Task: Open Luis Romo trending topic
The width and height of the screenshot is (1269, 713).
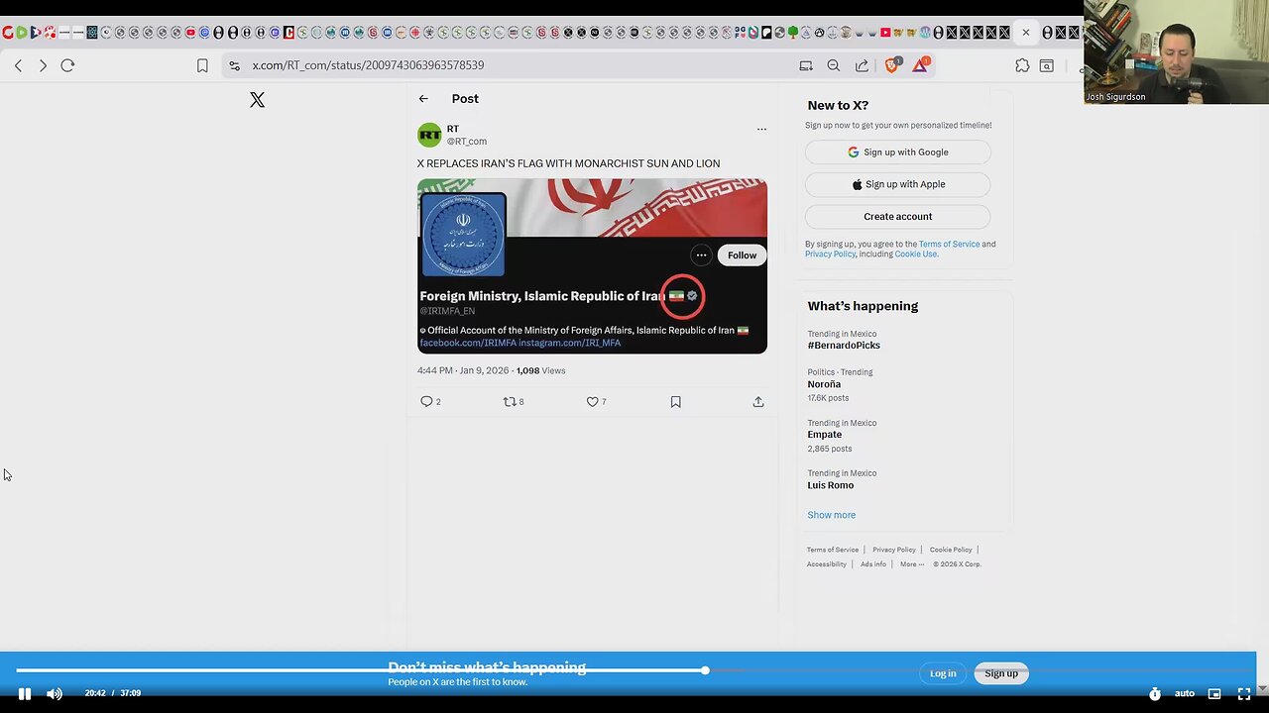Action: coord(831,485)
